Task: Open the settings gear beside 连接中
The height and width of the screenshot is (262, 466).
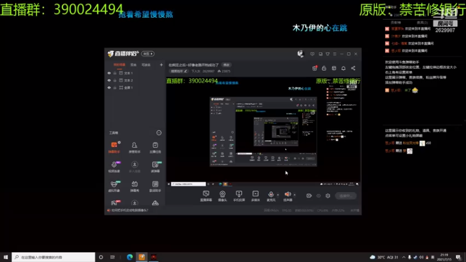Action: coord(328,196)
